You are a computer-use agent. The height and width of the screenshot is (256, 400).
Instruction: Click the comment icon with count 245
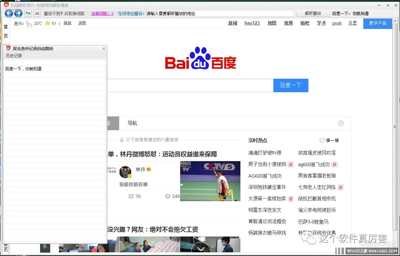coord(168,196)
